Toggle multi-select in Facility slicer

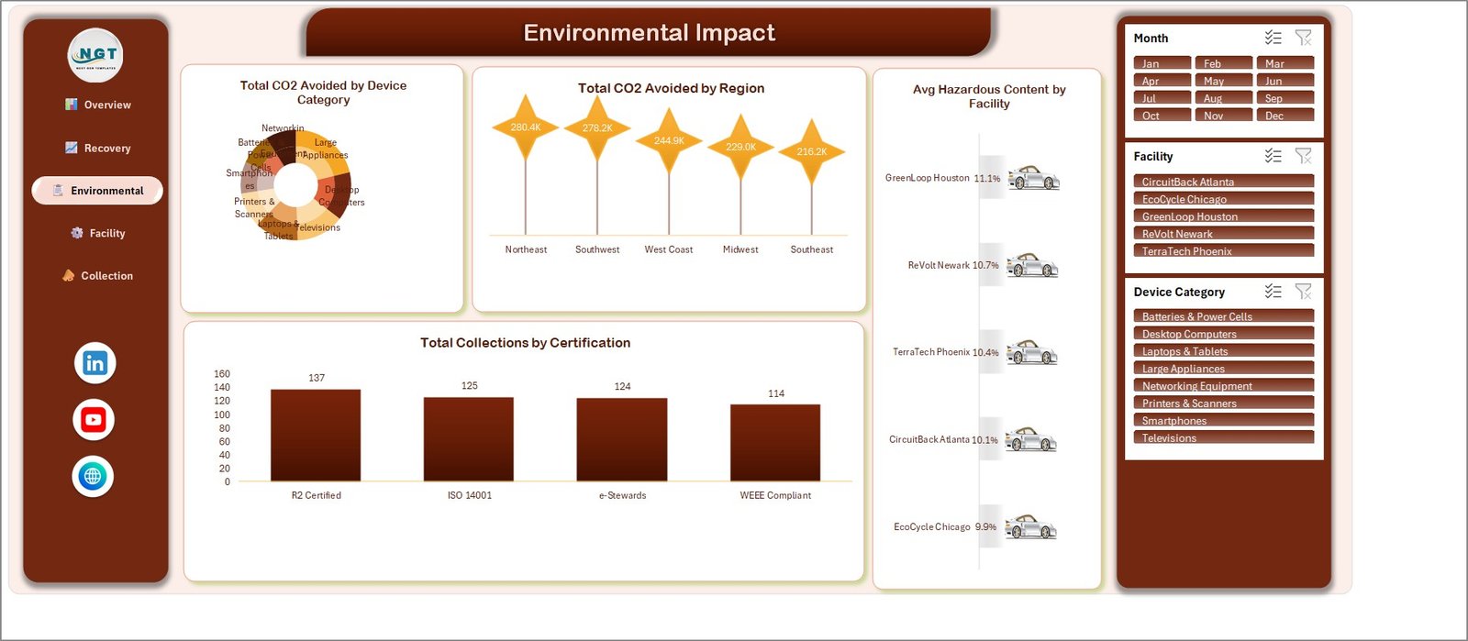click(x=1273, y=156)
